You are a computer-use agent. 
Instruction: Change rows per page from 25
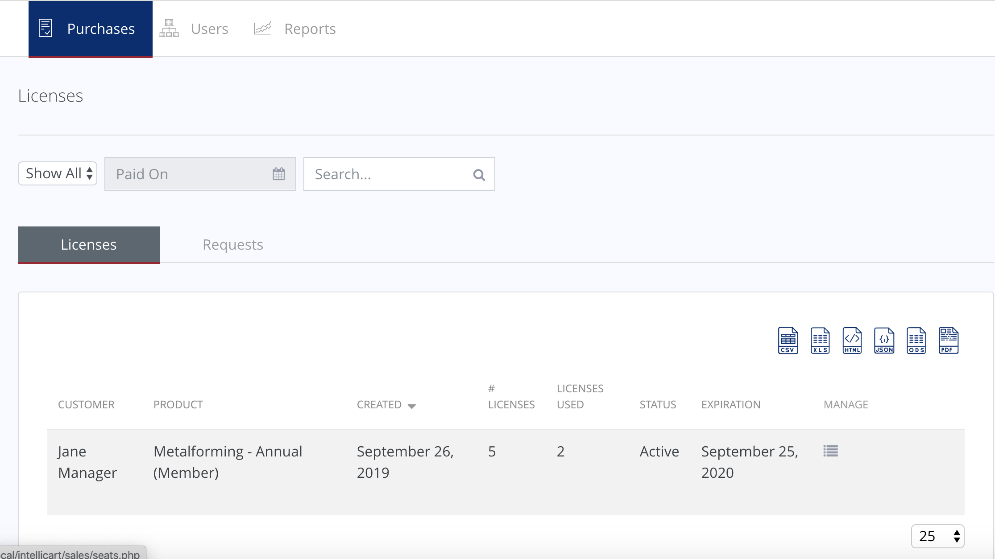(937, 536)
